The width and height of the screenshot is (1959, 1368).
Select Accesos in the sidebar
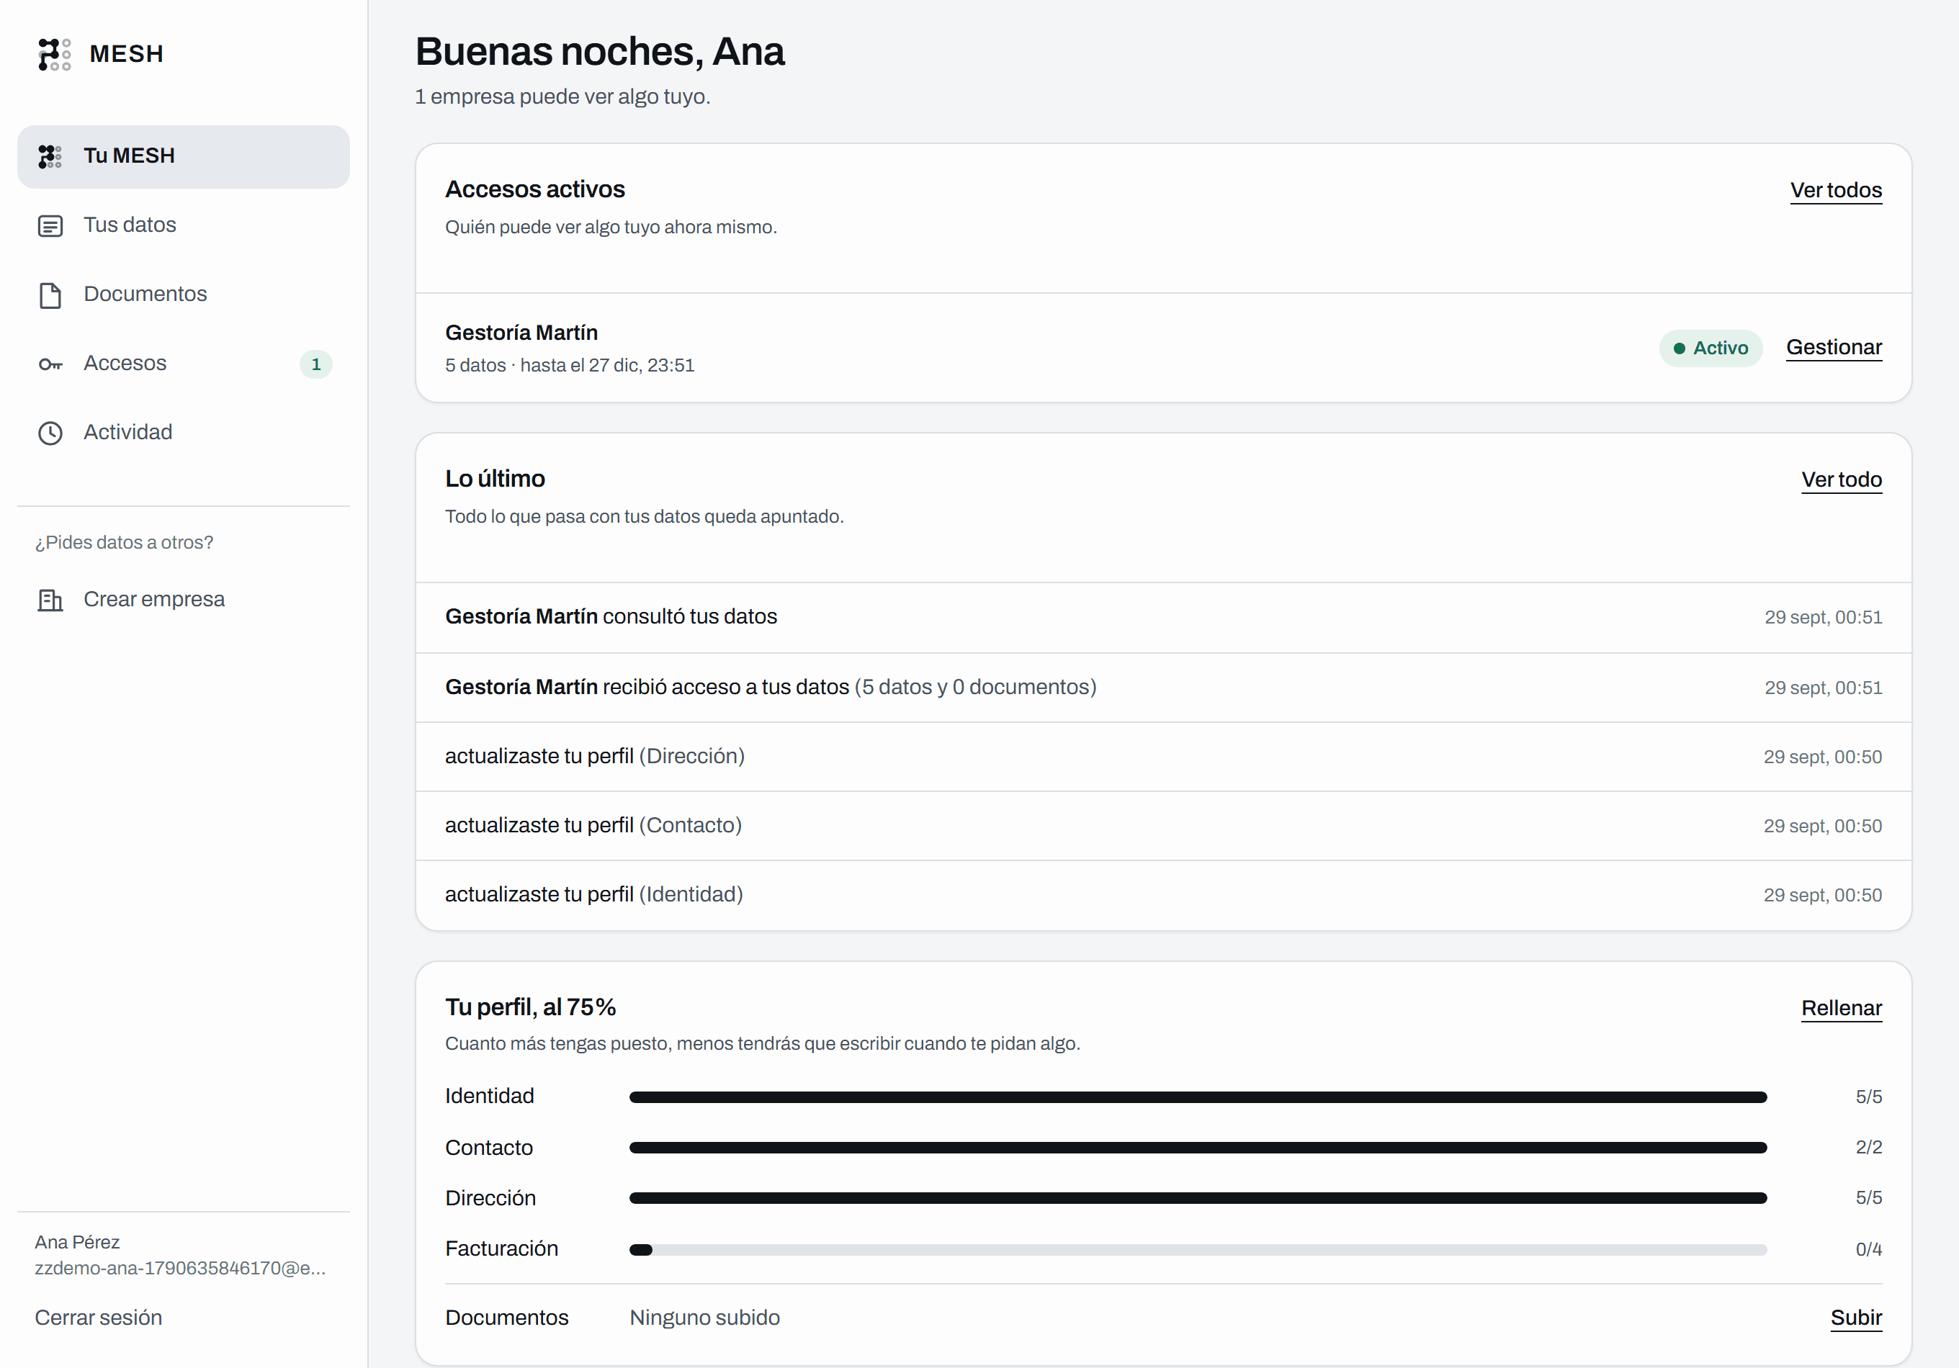click(184, 364)
